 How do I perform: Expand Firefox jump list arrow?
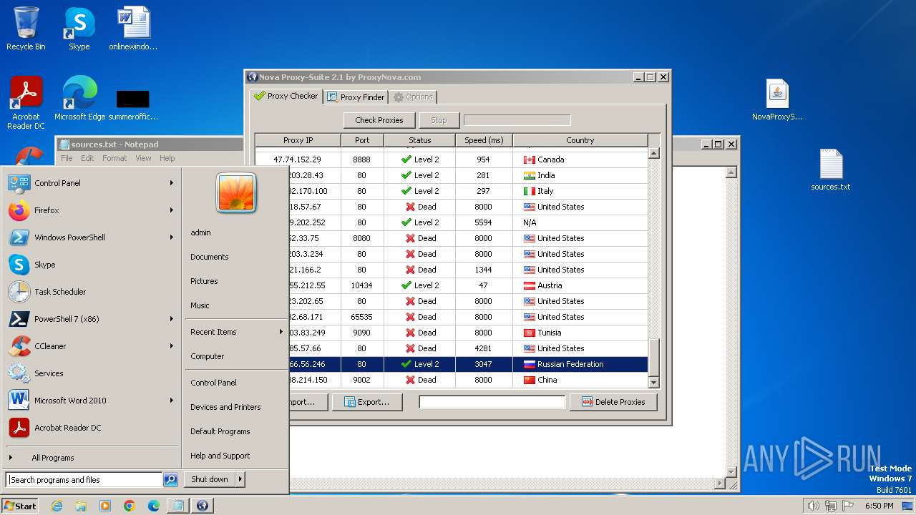pos(172,210)
